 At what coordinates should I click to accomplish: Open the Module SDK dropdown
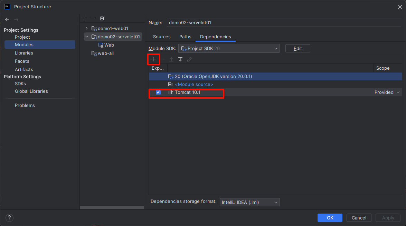(x=229, y=48)
